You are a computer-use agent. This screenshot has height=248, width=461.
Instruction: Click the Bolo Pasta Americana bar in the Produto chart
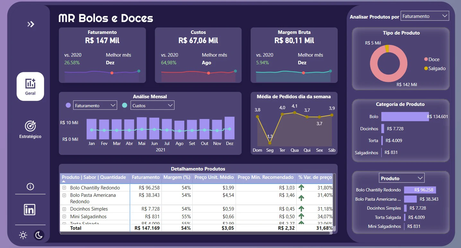[x=410, y=199]
